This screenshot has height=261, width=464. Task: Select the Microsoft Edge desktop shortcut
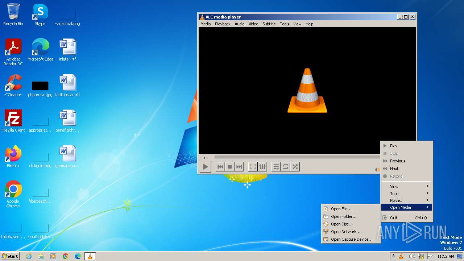pos(40,50)
